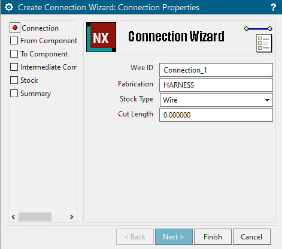Select the Connection step label
The height and width of the screenshot is (249, 282).
tap(40, 28)
